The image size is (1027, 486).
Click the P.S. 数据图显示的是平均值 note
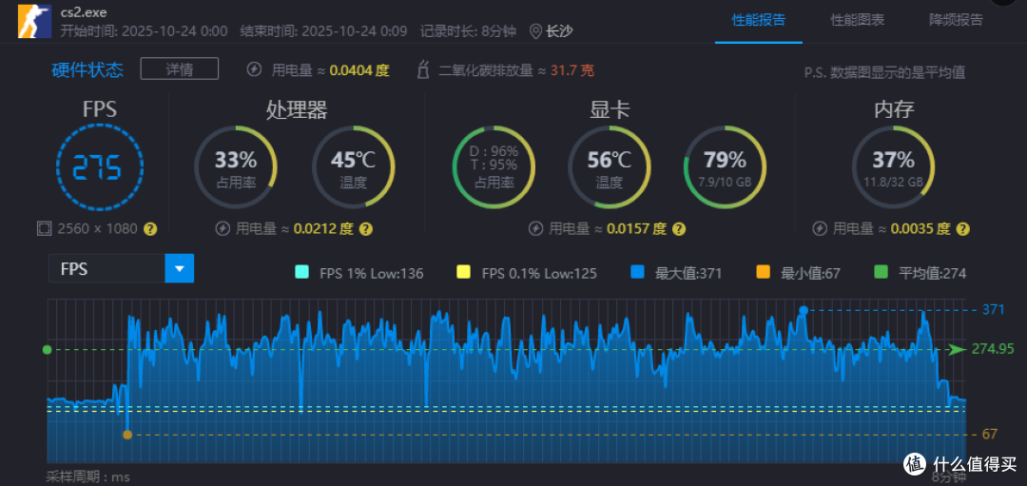pos(884,72)
